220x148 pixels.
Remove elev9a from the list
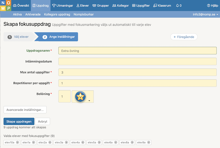(x=148, y=142)
